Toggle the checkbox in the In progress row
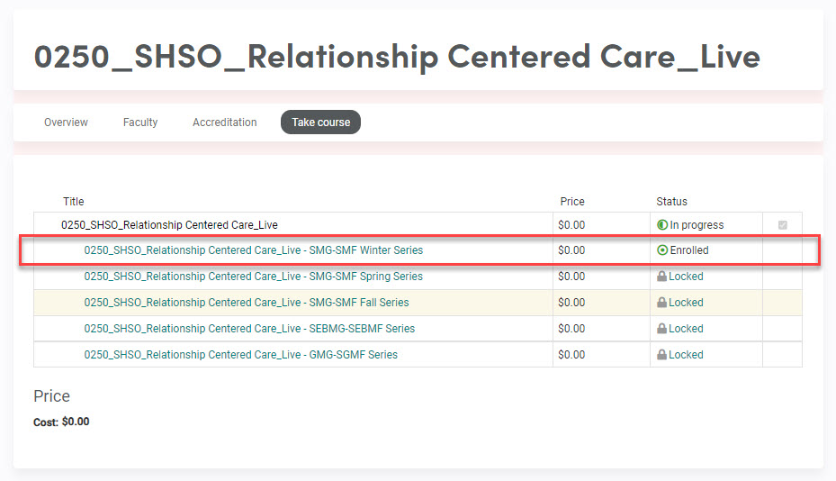The image size is (836, 481). pos(782,225)
